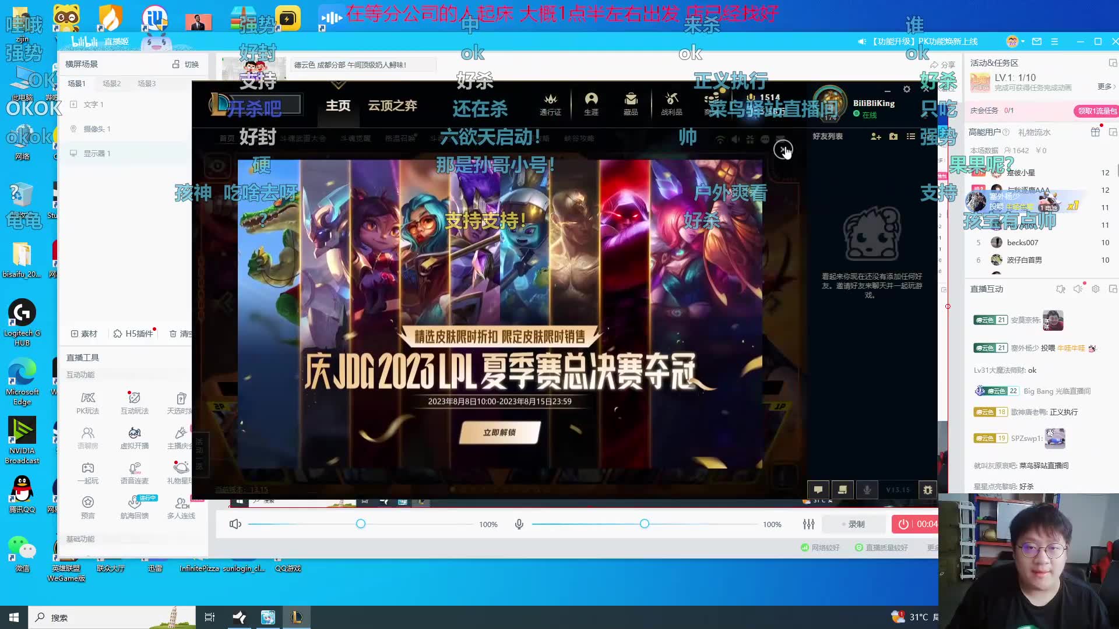Open H5插件 button

[x=133, y=334]
